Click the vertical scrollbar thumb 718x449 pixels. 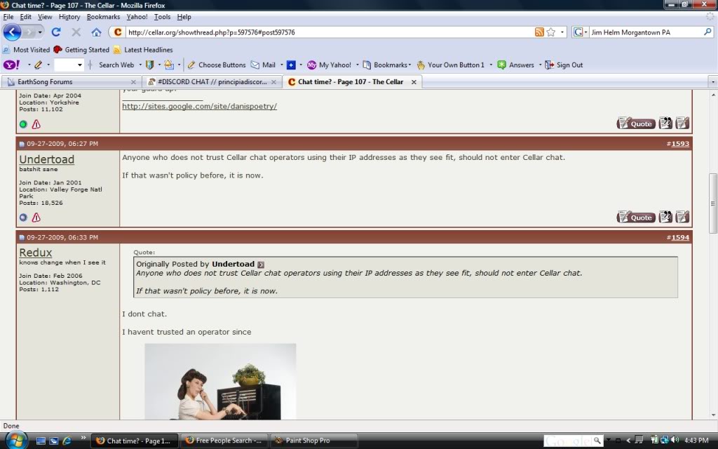[713, 203]
